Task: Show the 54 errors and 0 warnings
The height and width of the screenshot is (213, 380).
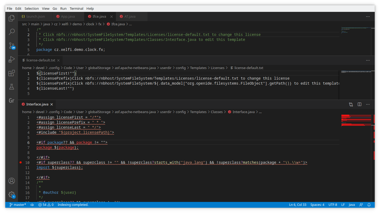Action: pos(46,205)
